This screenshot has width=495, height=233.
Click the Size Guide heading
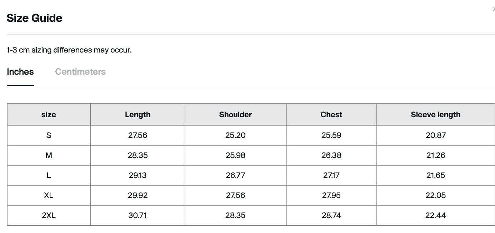[x=35, y=18]
